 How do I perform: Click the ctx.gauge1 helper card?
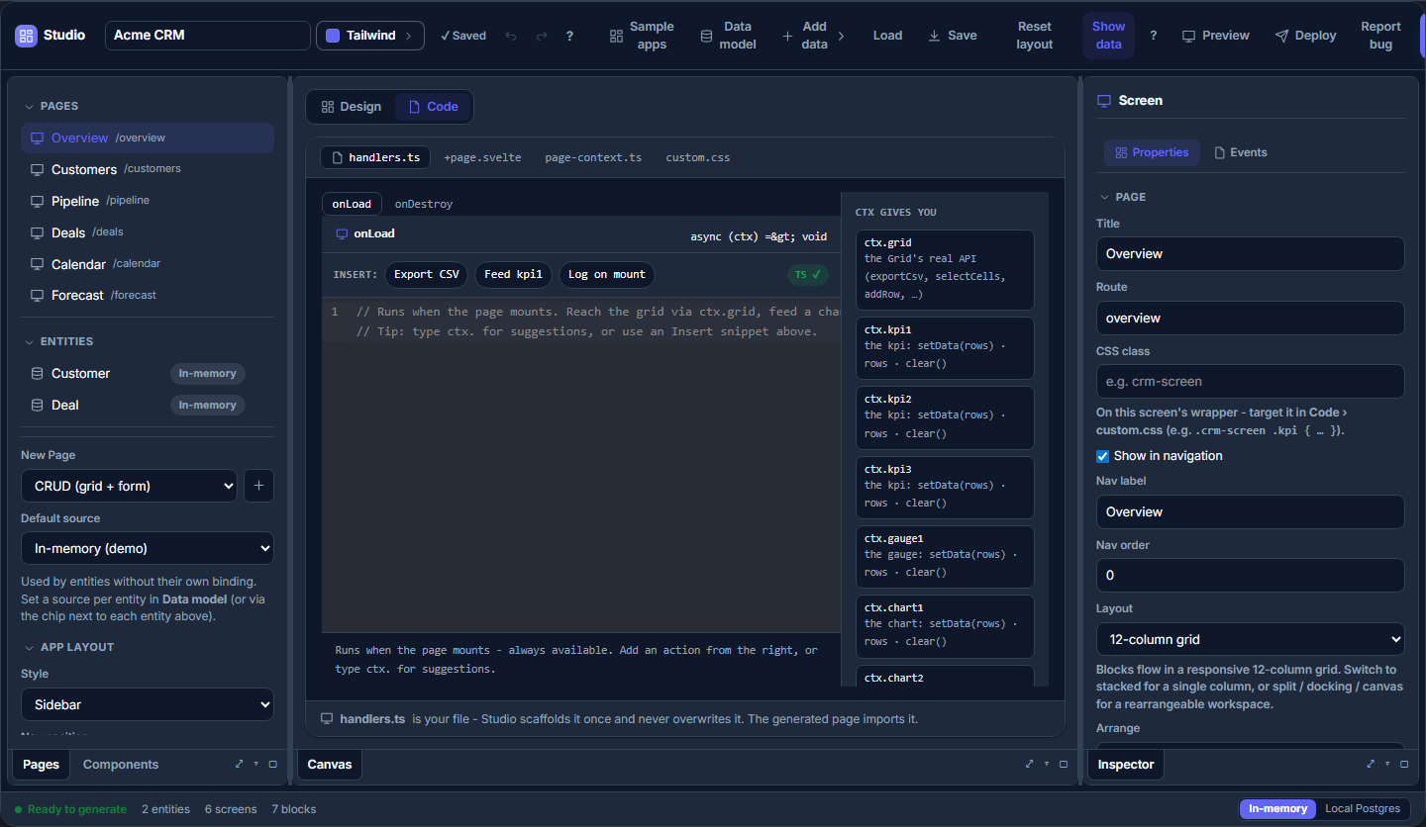[945, 556]
